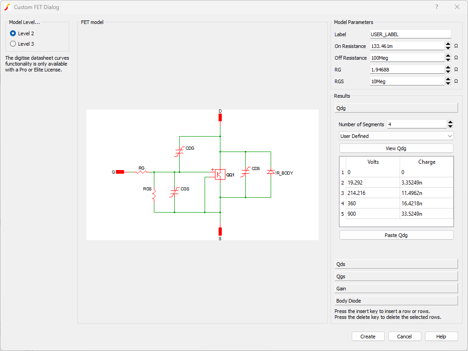Image resolution: width=468 pixels, height=351 pixels.
Task: Select Level 3 model option
Action: pyautogui.click(x=13, y=44)
